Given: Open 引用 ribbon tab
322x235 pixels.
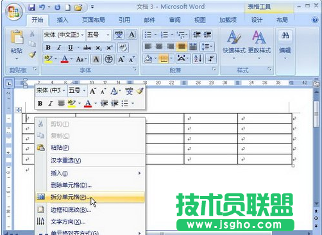Looking at the screenshot, I should tap(124, 20).
